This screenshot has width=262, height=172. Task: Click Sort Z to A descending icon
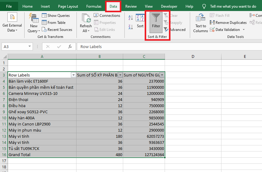[x=131, y=27]
